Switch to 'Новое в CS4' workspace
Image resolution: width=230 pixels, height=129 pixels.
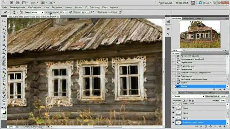182,3
